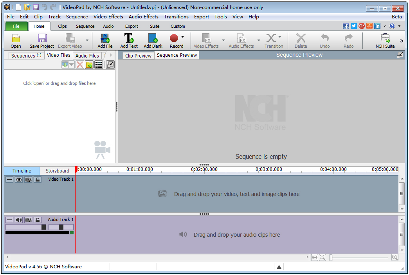Click zoom-to-fit timeline icon
The width and height of the screenshot is (409, 275).
(x=315, y=257)
